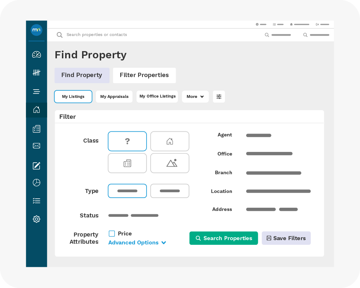This screenshot has height=288, width=360.
Task: Open the pie chart reports icon
Action: point(36,183)
